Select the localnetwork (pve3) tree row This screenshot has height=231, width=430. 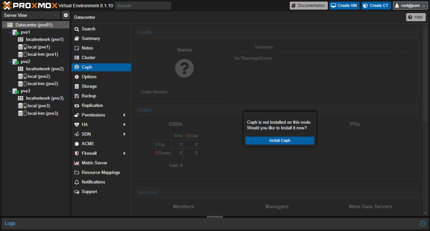click(x=36, y=98)
